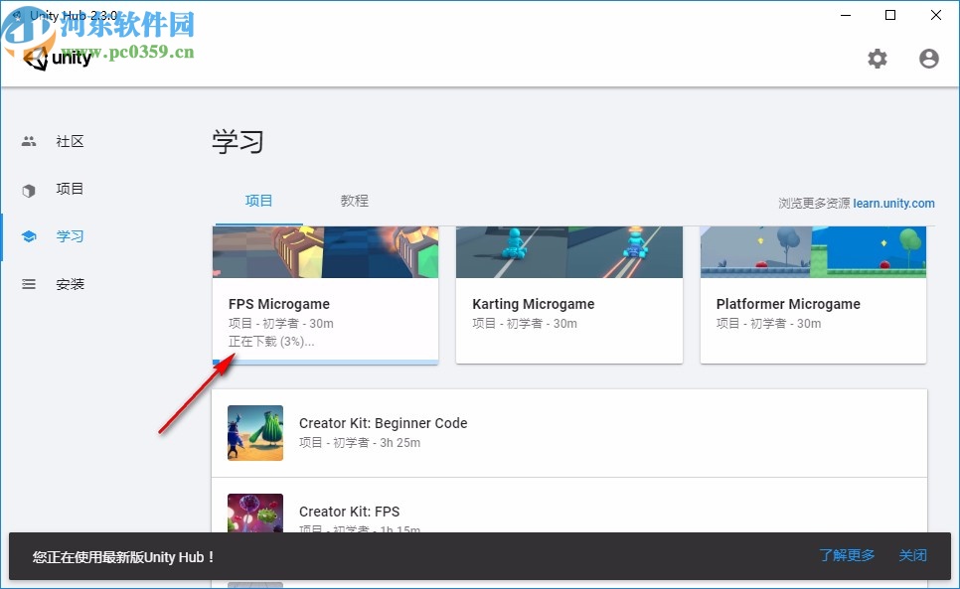Click the Unity Hub update notification message
The image size is (960, 589).
click(x=123, y=557)
